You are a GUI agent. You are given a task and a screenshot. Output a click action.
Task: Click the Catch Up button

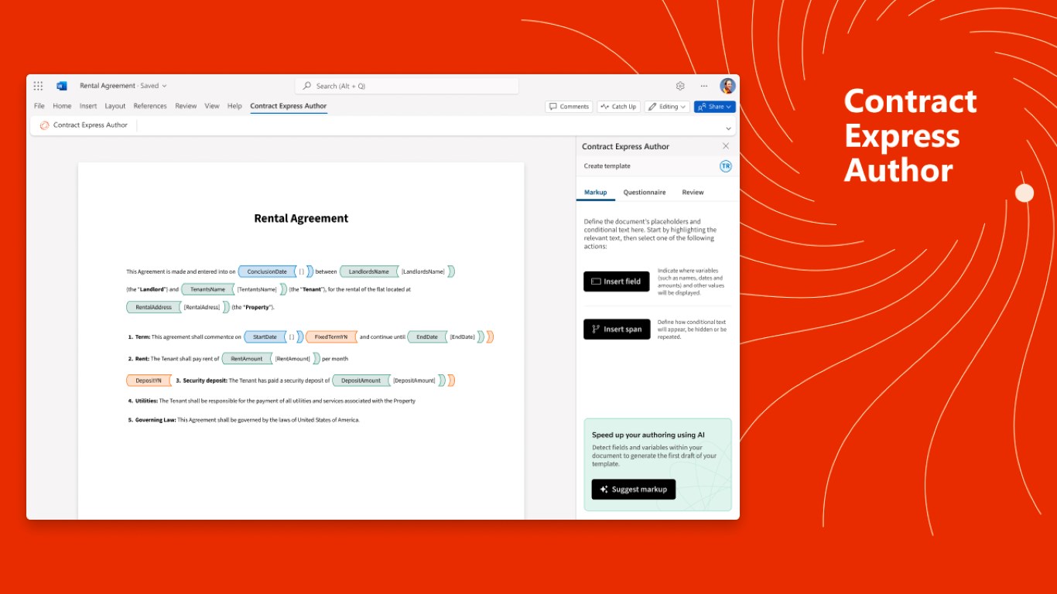click(x=618, y=107)
